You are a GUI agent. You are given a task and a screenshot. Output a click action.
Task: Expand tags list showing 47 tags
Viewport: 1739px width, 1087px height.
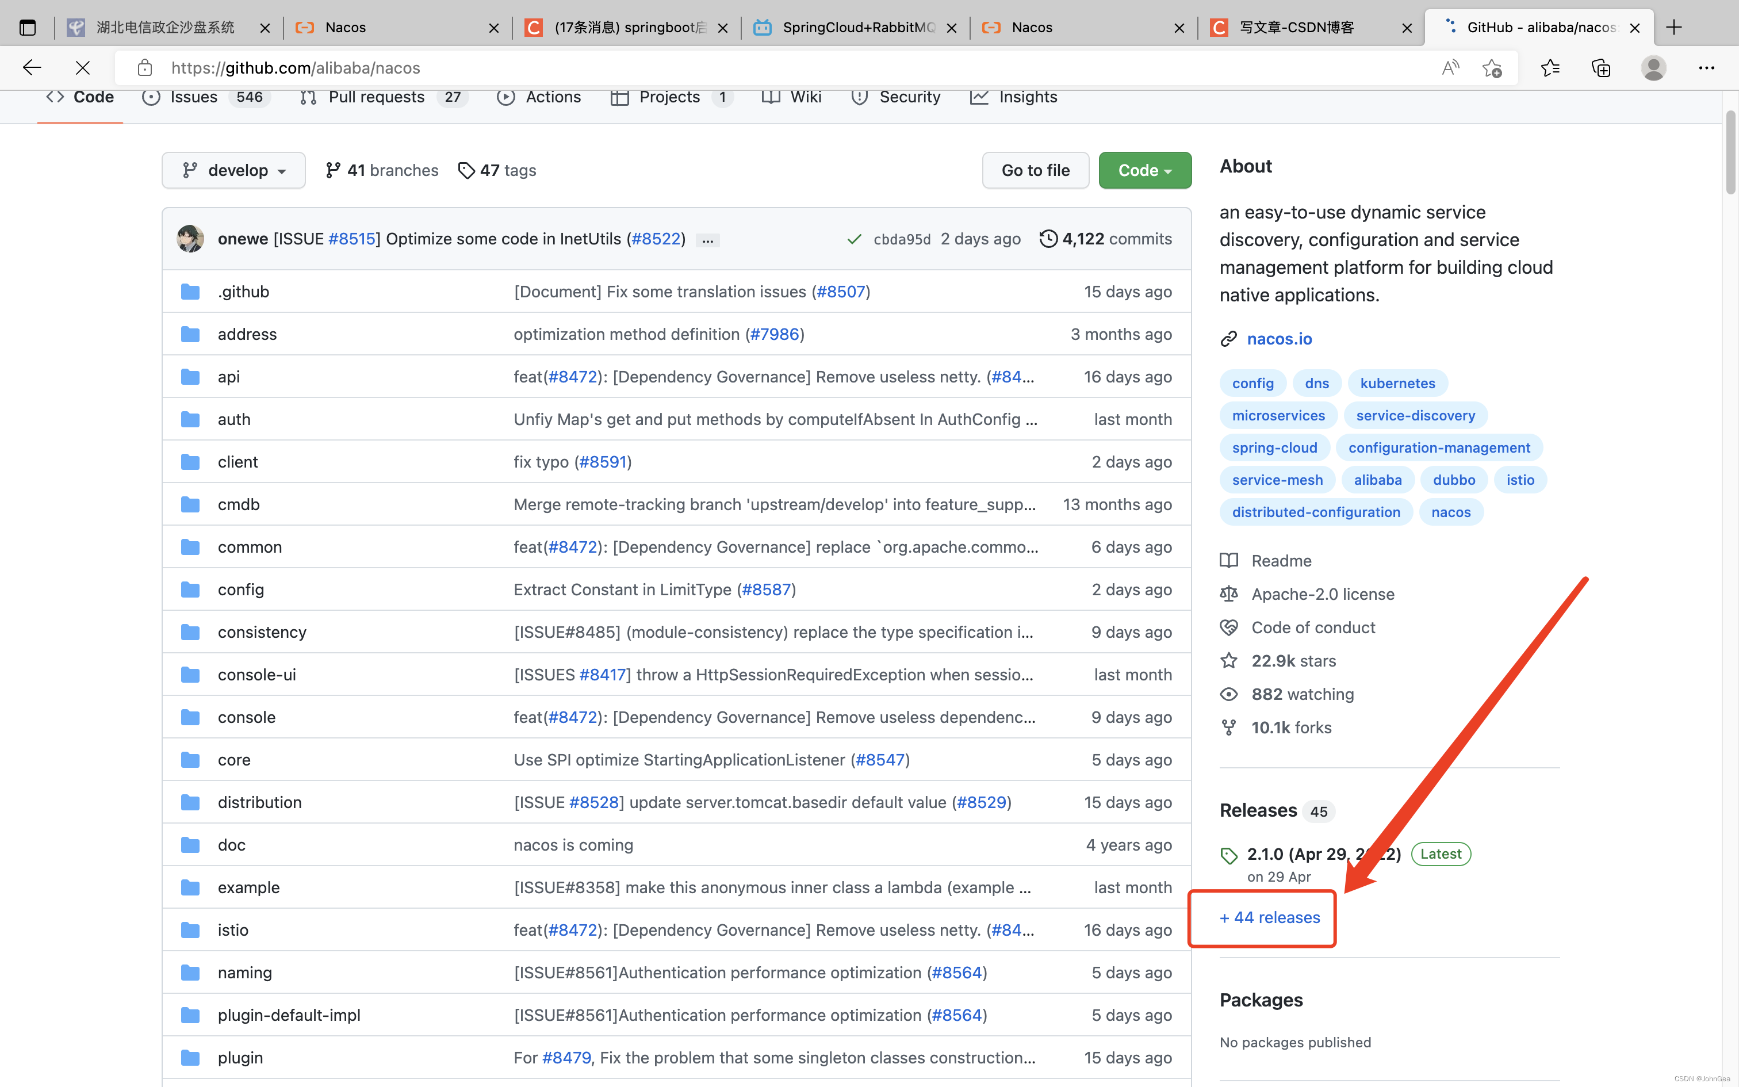click(x=497, y=169)
